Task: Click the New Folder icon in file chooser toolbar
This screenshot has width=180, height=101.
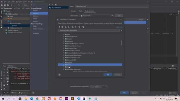Action: (73, 27)
